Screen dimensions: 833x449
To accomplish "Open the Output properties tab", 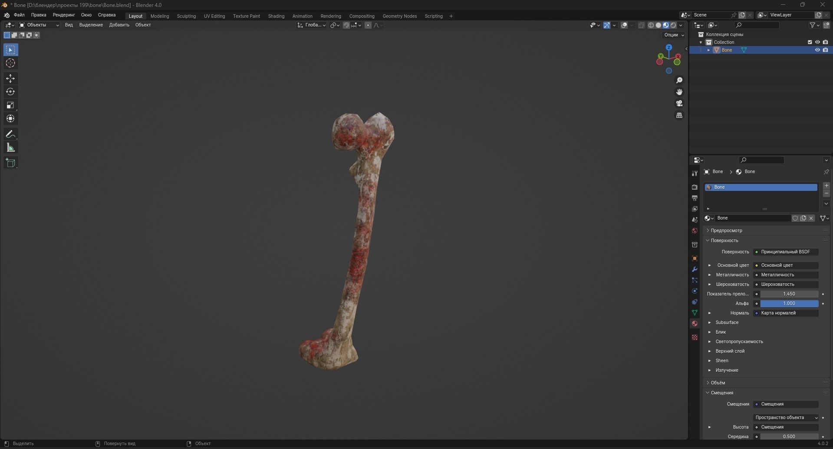I will coord(695,198).
